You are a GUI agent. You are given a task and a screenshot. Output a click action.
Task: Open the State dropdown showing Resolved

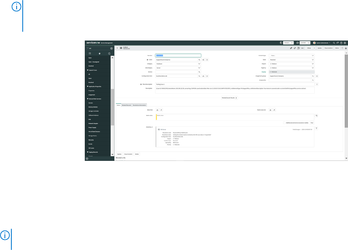click(x=292, y=60)
